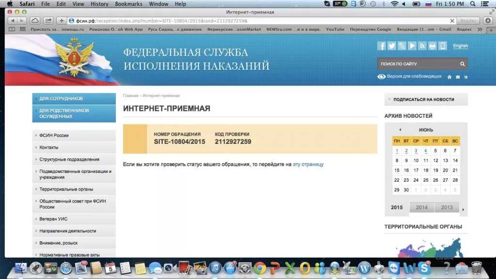Screen dimensions: 496x279
Task: Open a new tab with the tab-bar plus
Action: (x=491, y=30)
